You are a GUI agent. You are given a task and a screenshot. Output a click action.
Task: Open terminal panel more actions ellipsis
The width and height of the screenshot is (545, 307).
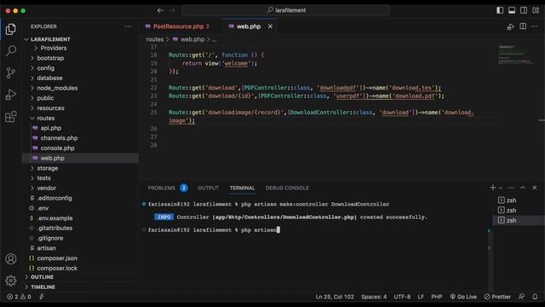[511, 188]
